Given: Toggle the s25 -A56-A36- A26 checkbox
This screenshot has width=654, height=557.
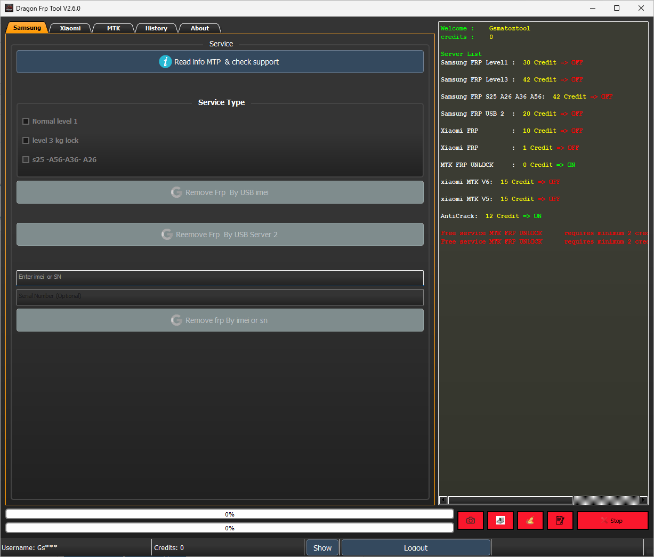Looking at the screenshot, I should pos(26,160).
